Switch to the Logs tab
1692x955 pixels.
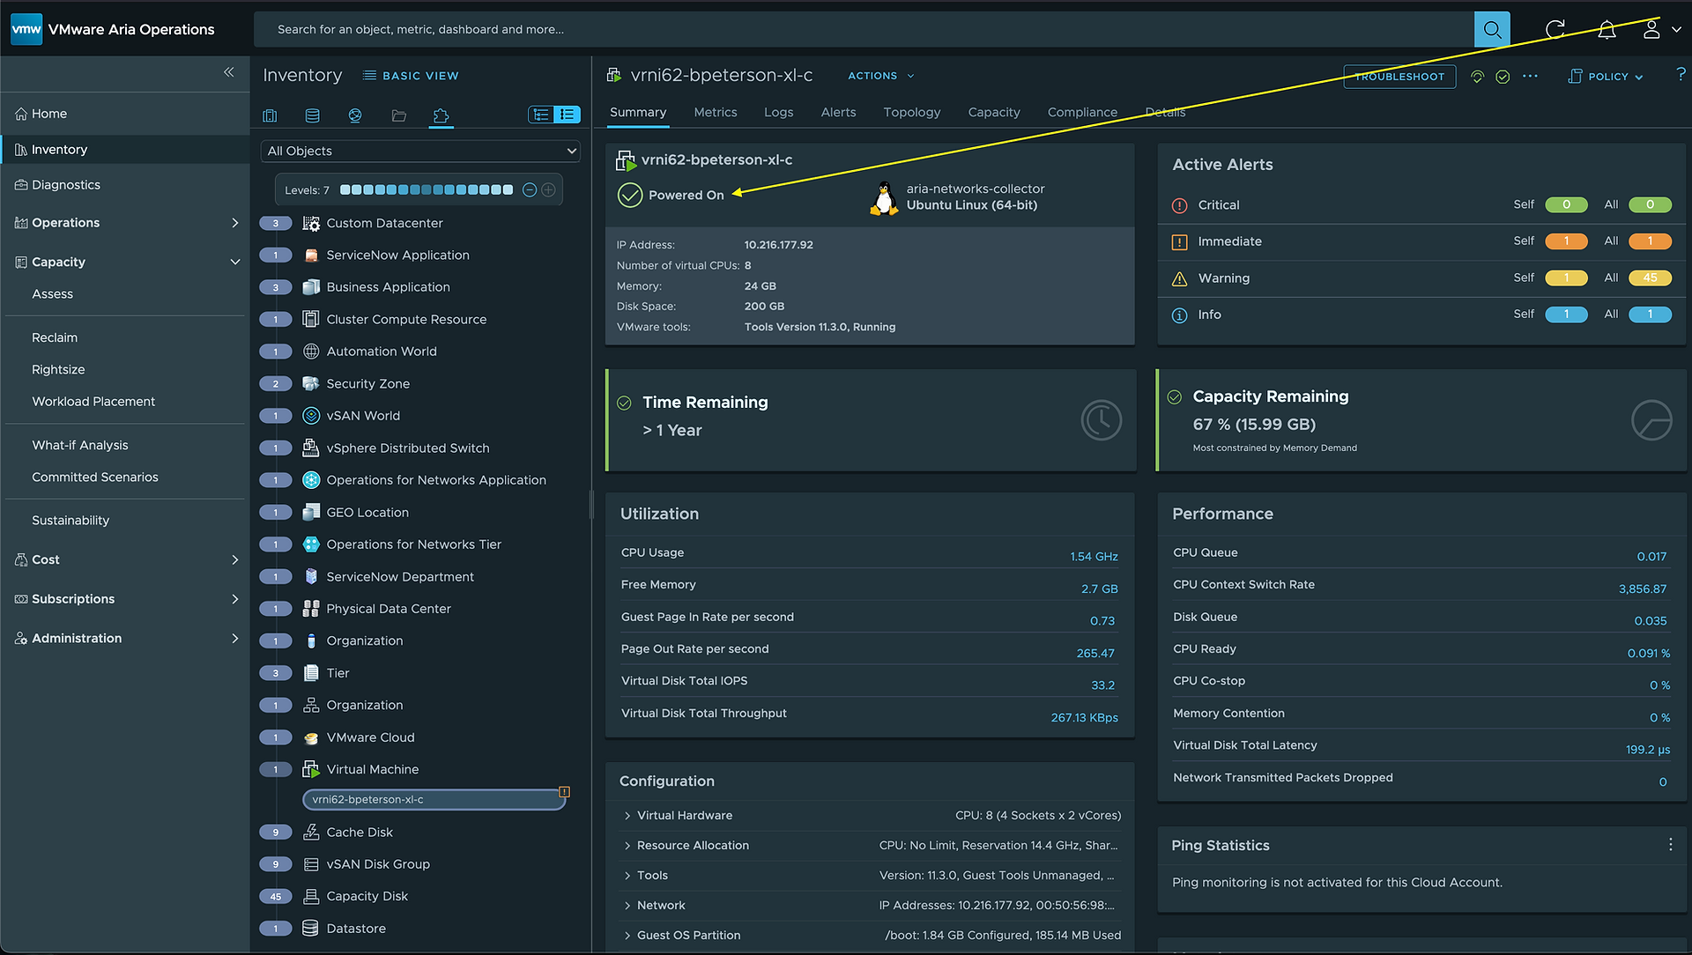tap(779, 112)
